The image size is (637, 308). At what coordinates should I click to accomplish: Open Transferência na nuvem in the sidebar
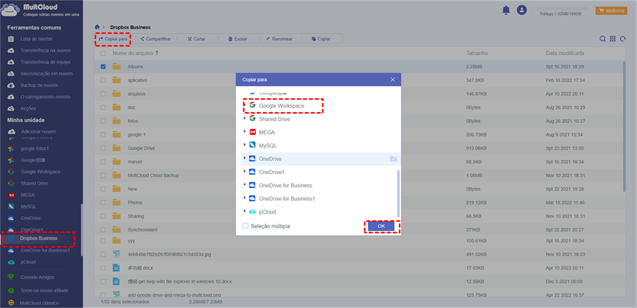(x=45, y=50)
